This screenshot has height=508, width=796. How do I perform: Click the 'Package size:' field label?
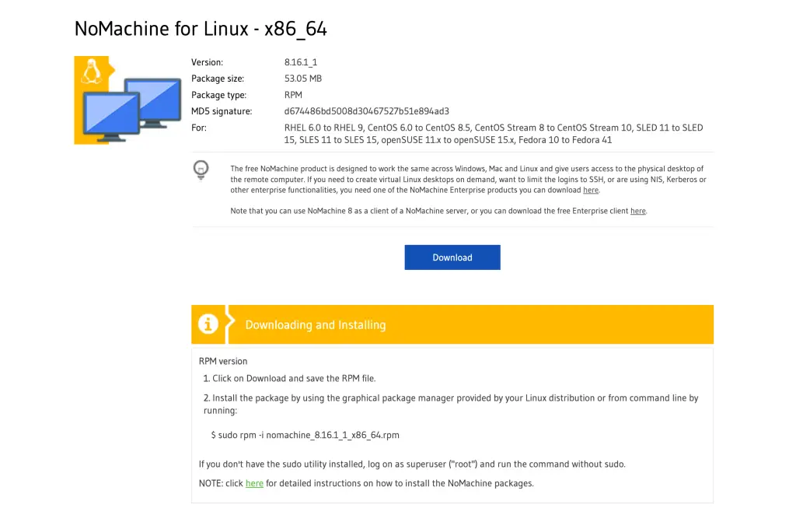coord(217,79)
